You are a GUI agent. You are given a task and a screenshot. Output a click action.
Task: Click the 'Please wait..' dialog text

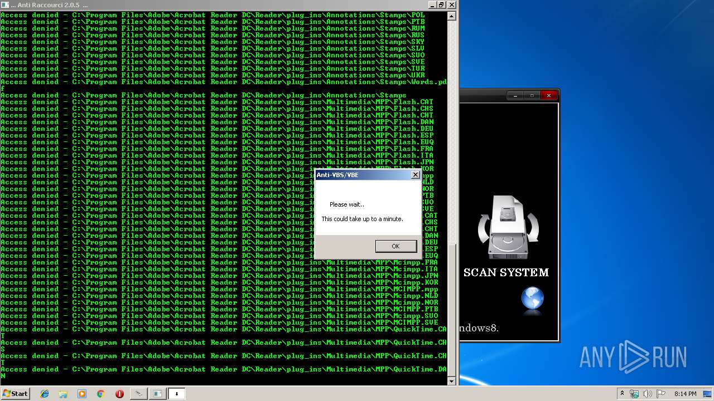pos(347,204)
